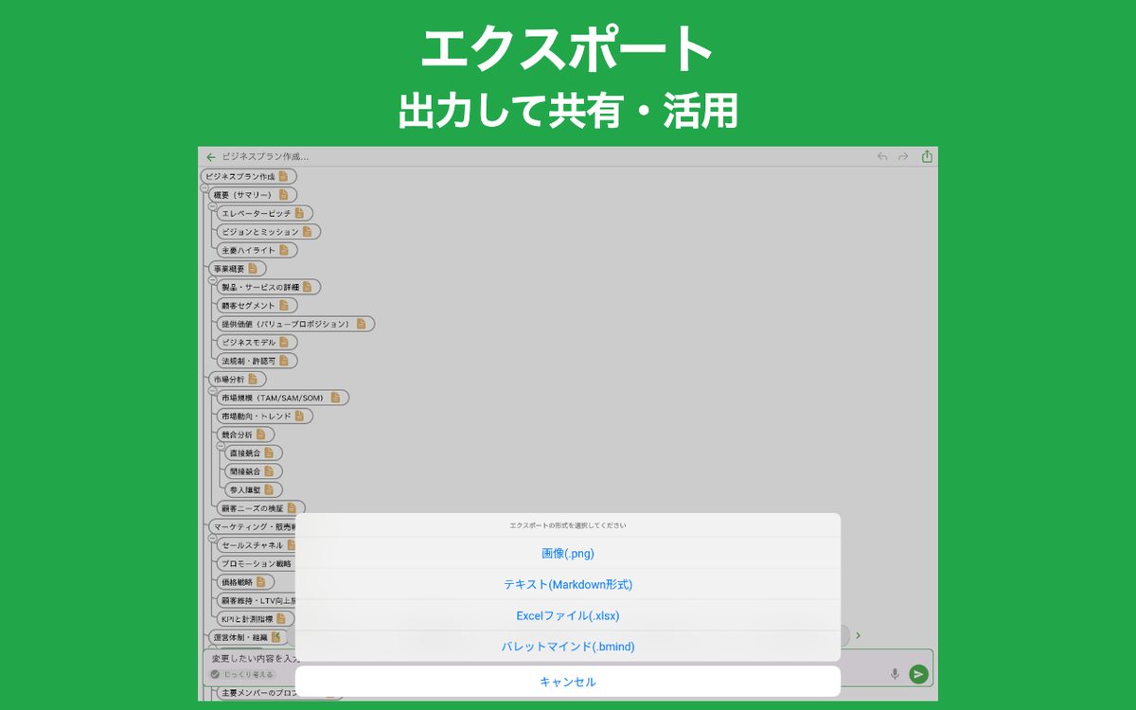Open note icon on 製品・サービスの詳細 node
Image resolution: width=1136 pixels, height=710 pixels.
(x=308, y=287)
